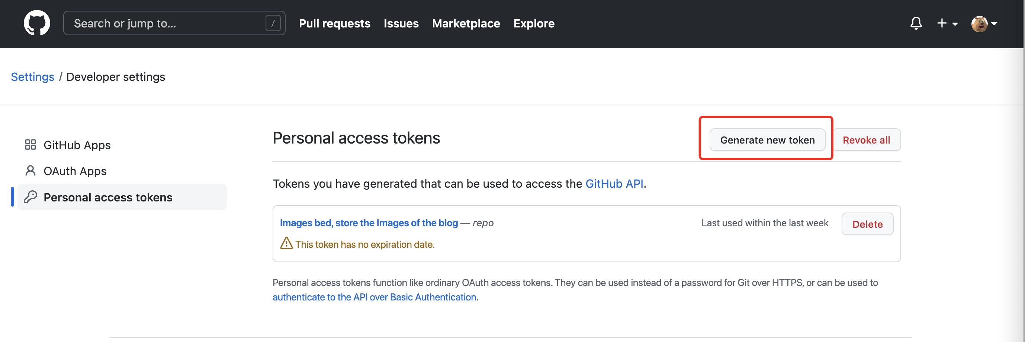Screen dimensions: 1025x342
Task: Click the plus create-new icon
Action: pos(942,23)
